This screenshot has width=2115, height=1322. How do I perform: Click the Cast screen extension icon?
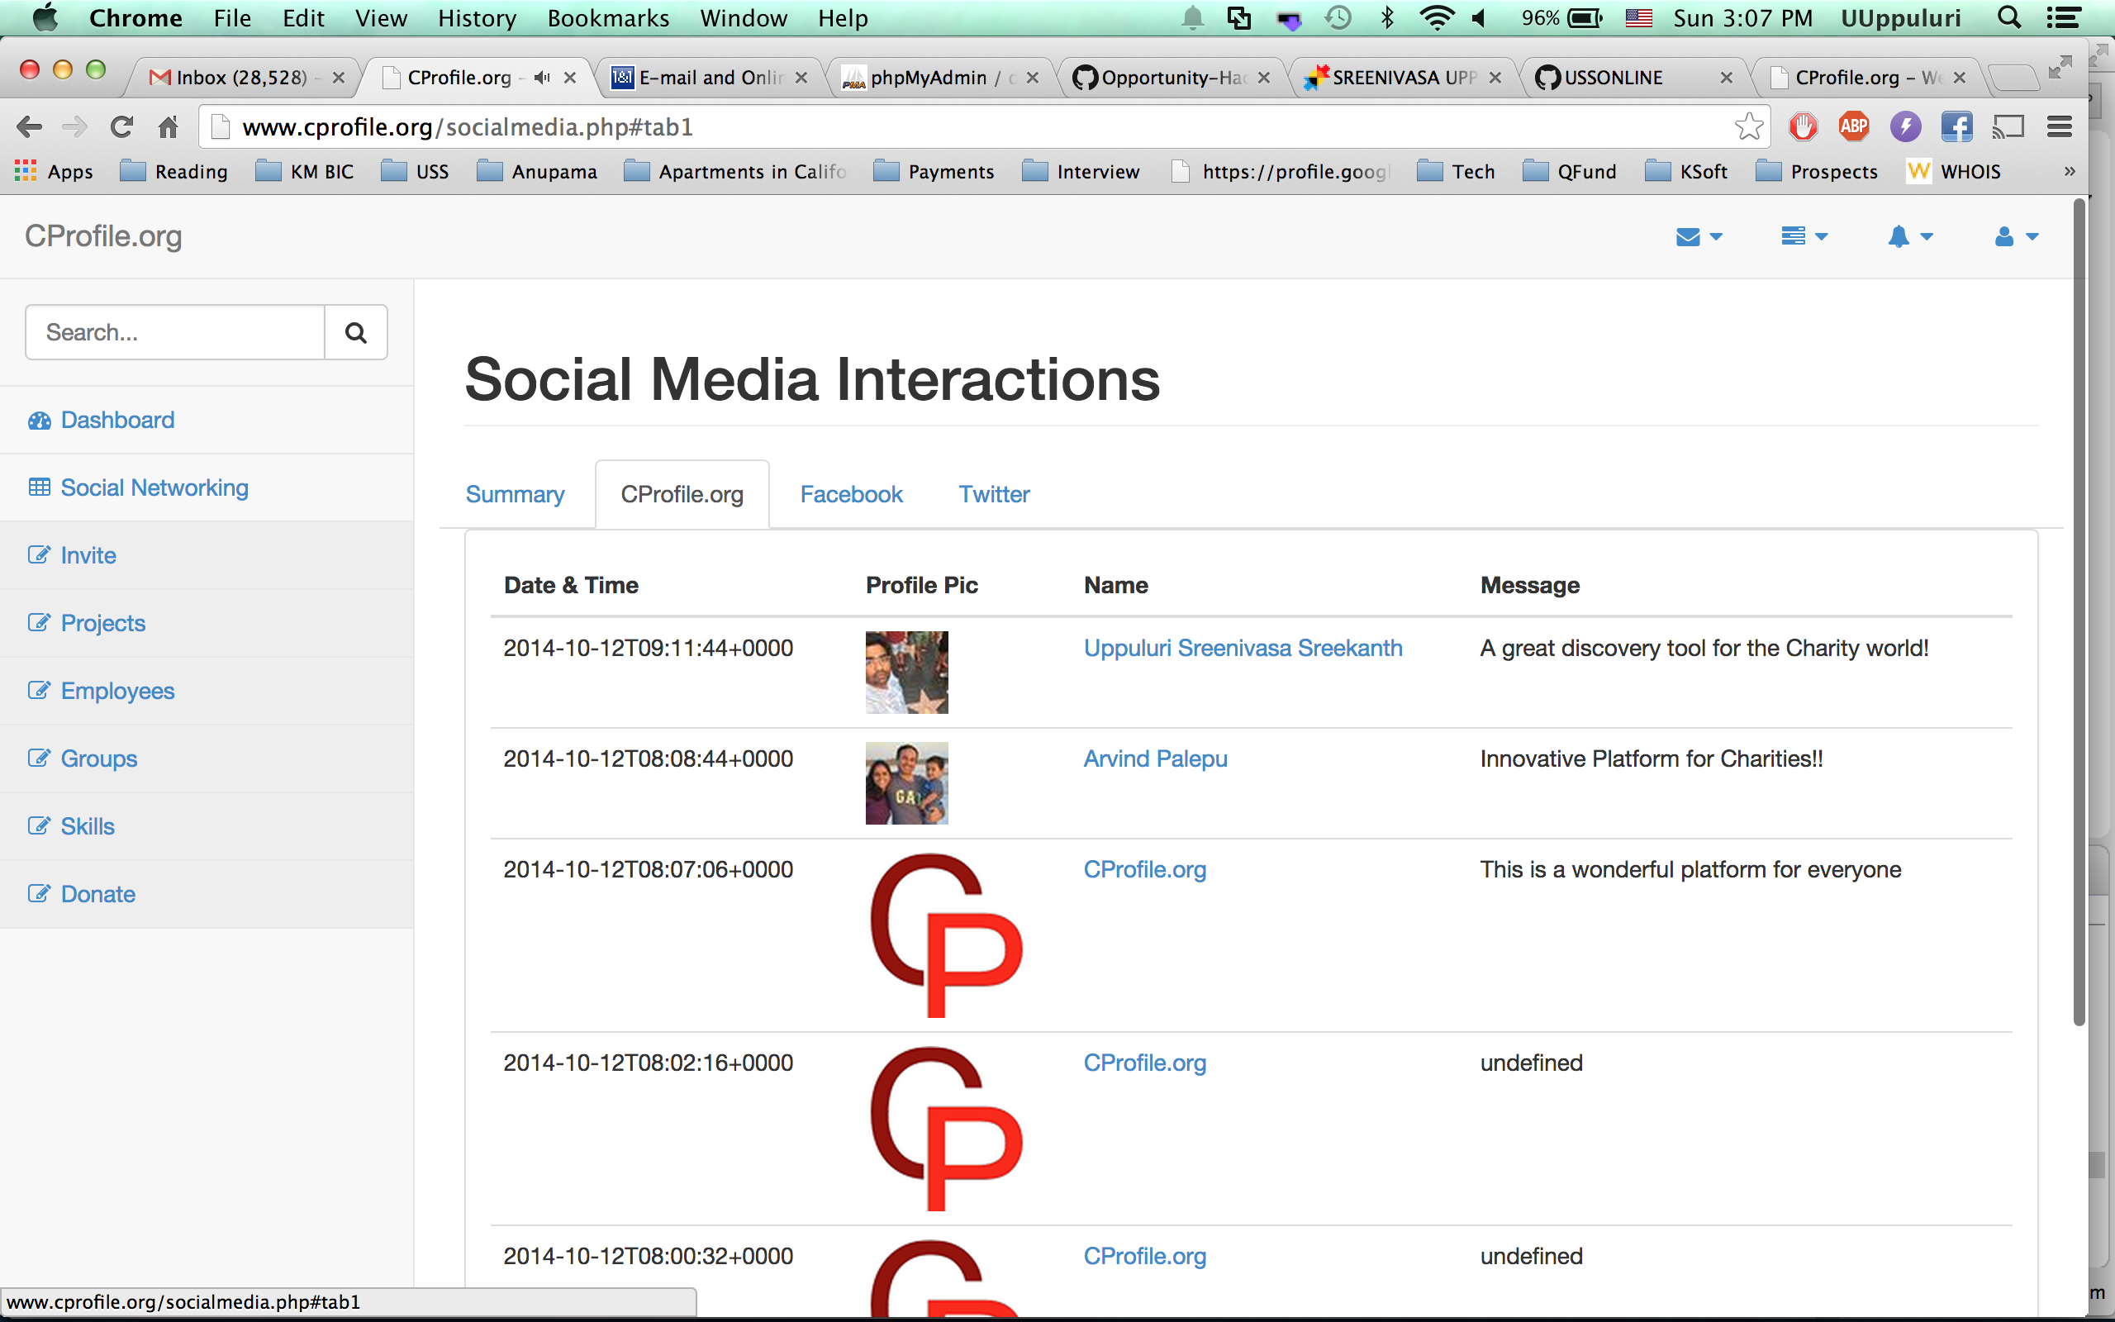tap(2008, 127)
